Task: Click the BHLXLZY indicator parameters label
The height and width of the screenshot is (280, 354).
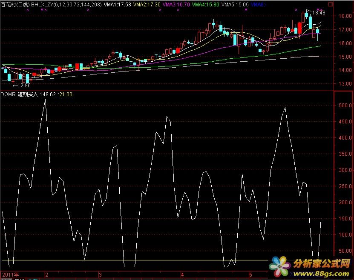Action: [x=66, y=5]
